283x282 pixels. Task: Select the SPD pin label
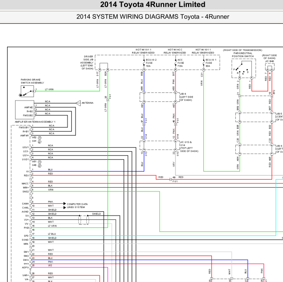coord(26,236)
